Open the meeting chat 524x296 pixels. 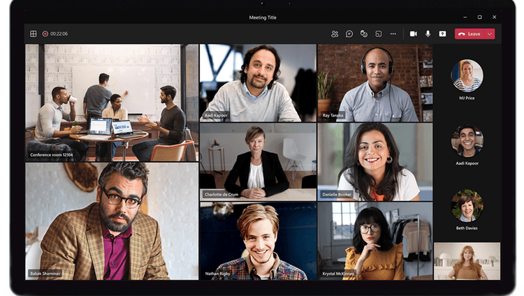click(x=349, y=34)
